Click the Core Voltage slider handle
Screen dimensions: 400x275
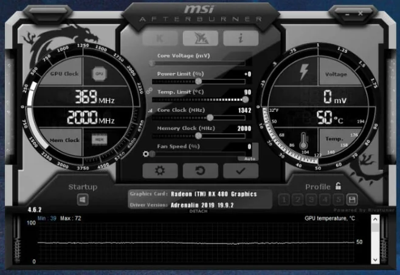[152, 63]
